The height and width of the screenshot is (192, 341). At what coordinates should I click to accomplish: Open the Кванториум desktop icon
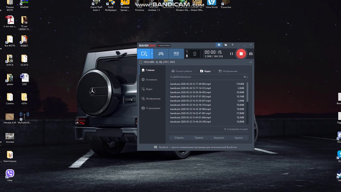[x=10, y=157]
